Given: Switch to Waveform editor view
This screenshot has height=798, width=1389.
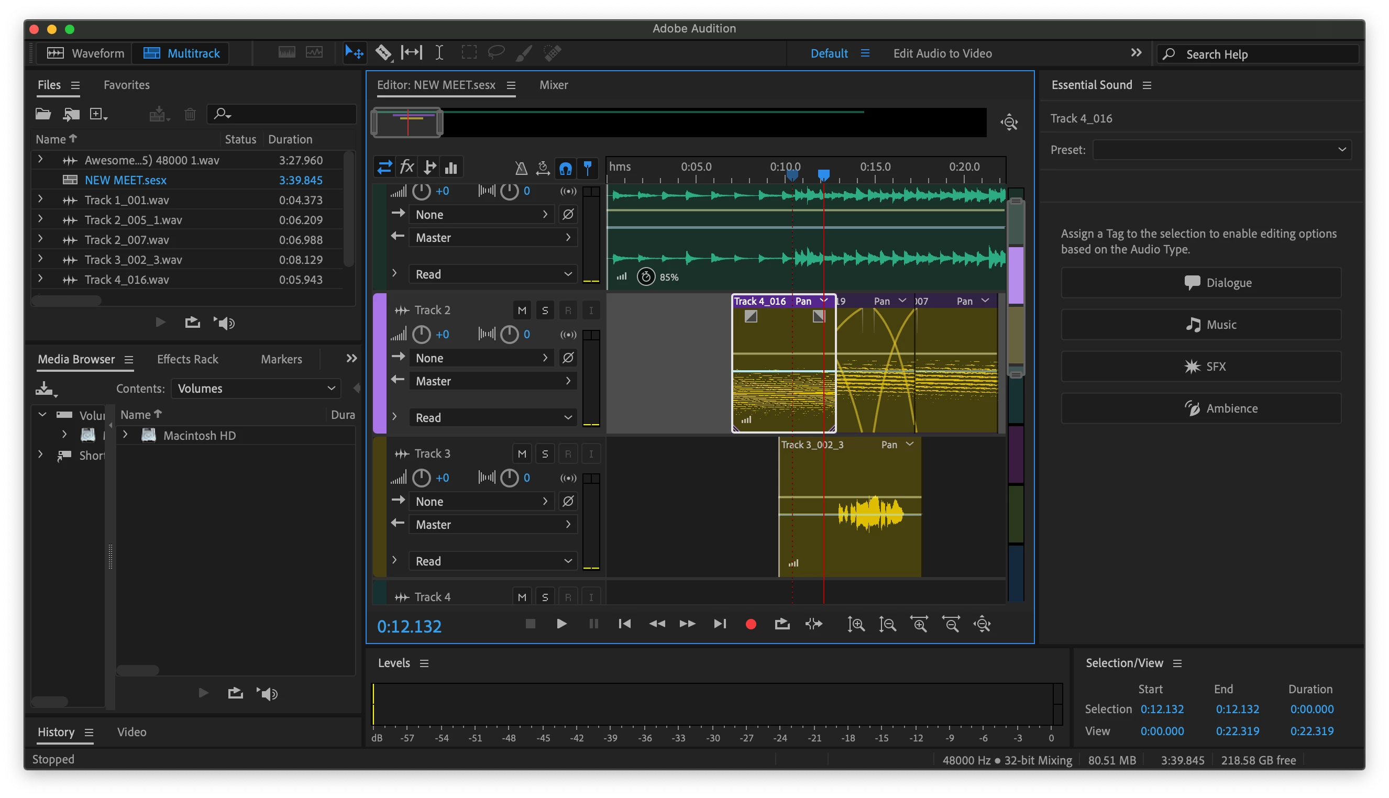Looking at the screenshot, I should (85, 53).
